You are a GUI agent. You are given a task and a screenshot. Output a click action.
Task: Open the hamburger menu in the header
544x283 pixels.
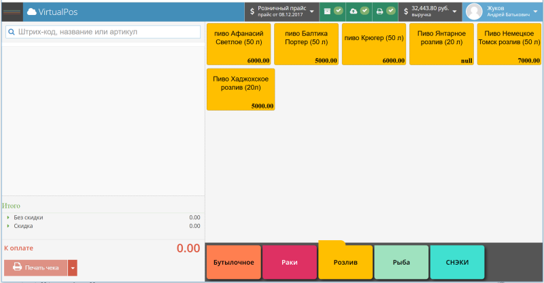(x=12, y=12)
